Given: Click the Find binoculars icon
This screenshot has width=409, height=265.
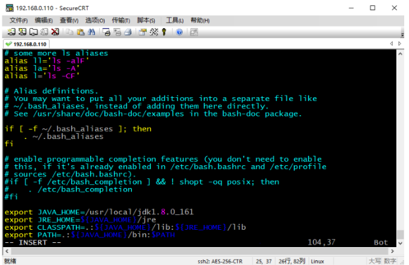Looking at the screenshot, I should point(91,32).
